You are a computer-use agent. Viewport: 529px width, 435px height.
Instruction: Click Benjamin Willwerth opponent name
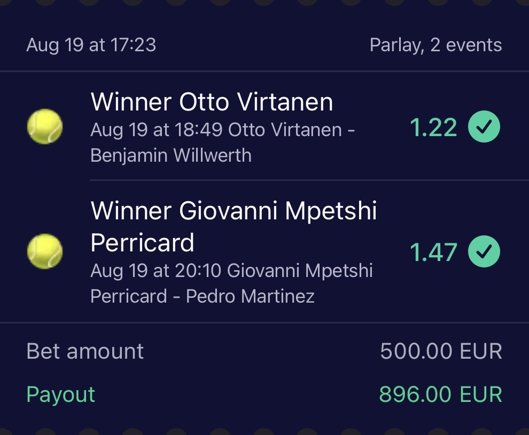(171, 156)
